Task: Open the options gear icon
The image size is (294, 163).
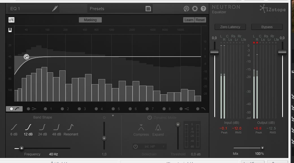Action: (x=195, y=9)
